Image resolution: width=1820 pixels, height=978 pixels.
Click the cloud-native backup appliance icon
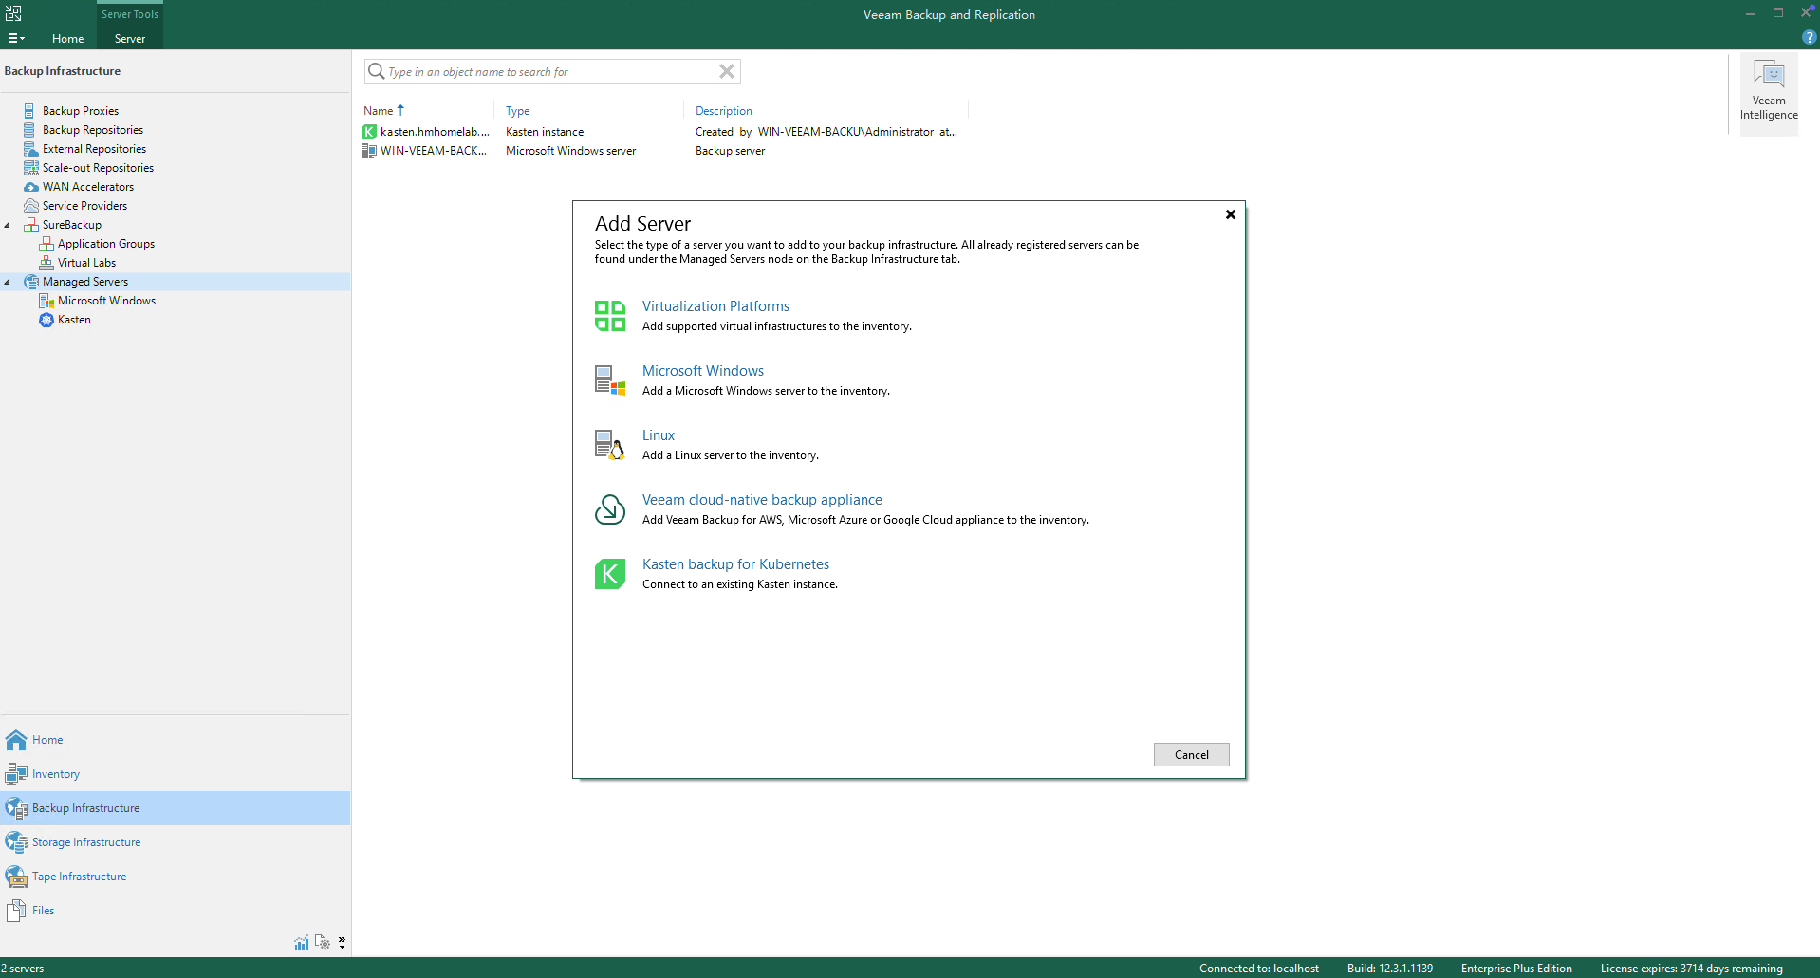[x=609, y=509]
